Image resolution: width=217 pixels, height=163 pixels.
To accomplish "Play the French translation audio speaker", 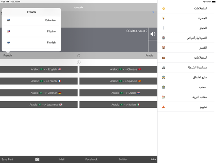I will pos(153,34).
